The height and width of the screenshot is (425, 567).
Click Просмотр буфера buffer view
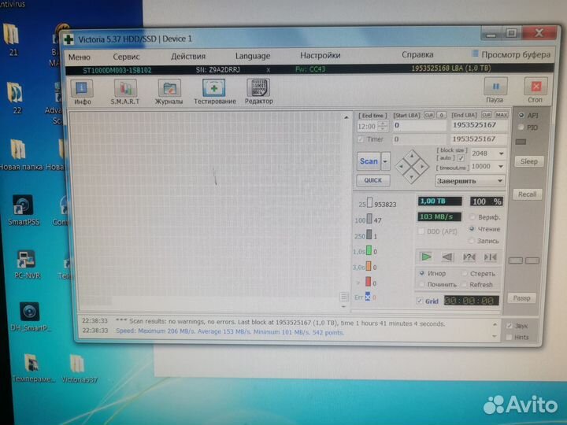pos(511,54)
